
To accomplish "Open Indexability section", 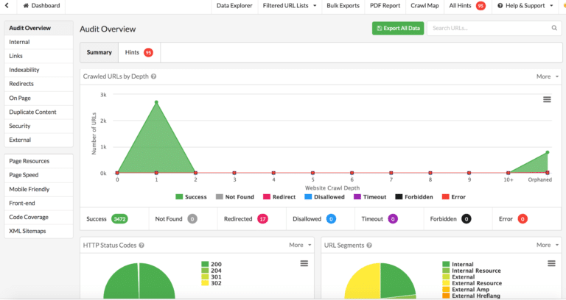I will click(x=38, y=70).
